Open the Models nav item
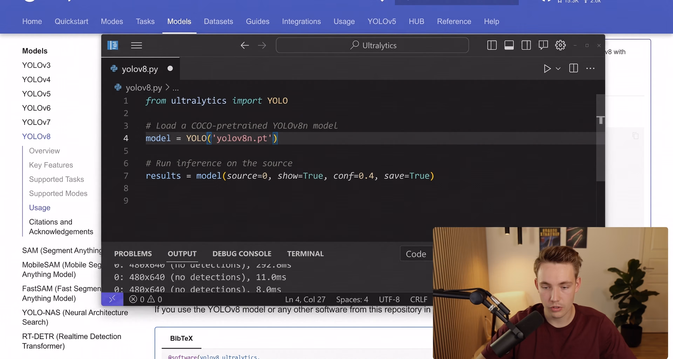The image size is (673, 359). pyautogui.click(x=179, y=21)
